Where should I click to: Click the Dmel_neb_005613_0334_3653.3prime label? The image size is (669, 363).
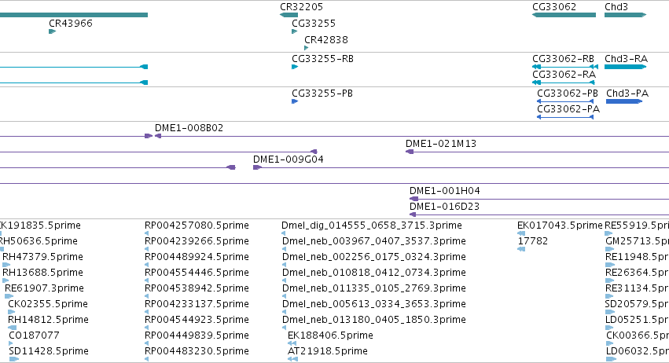click(x=373, y=304)
